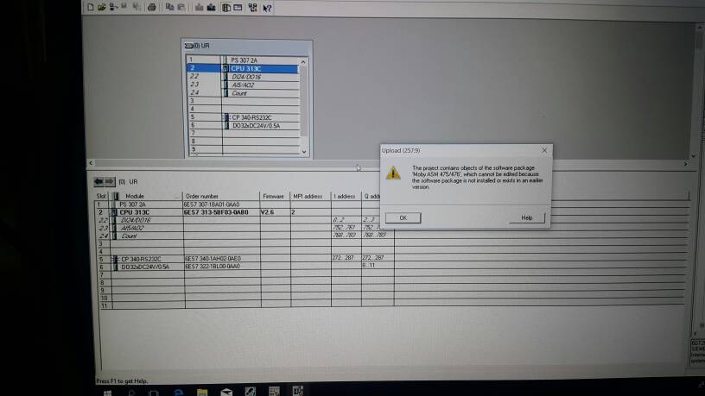Screen dimensions: 705x396
Task: Click the MPI address column header
Action: (310, 196)
